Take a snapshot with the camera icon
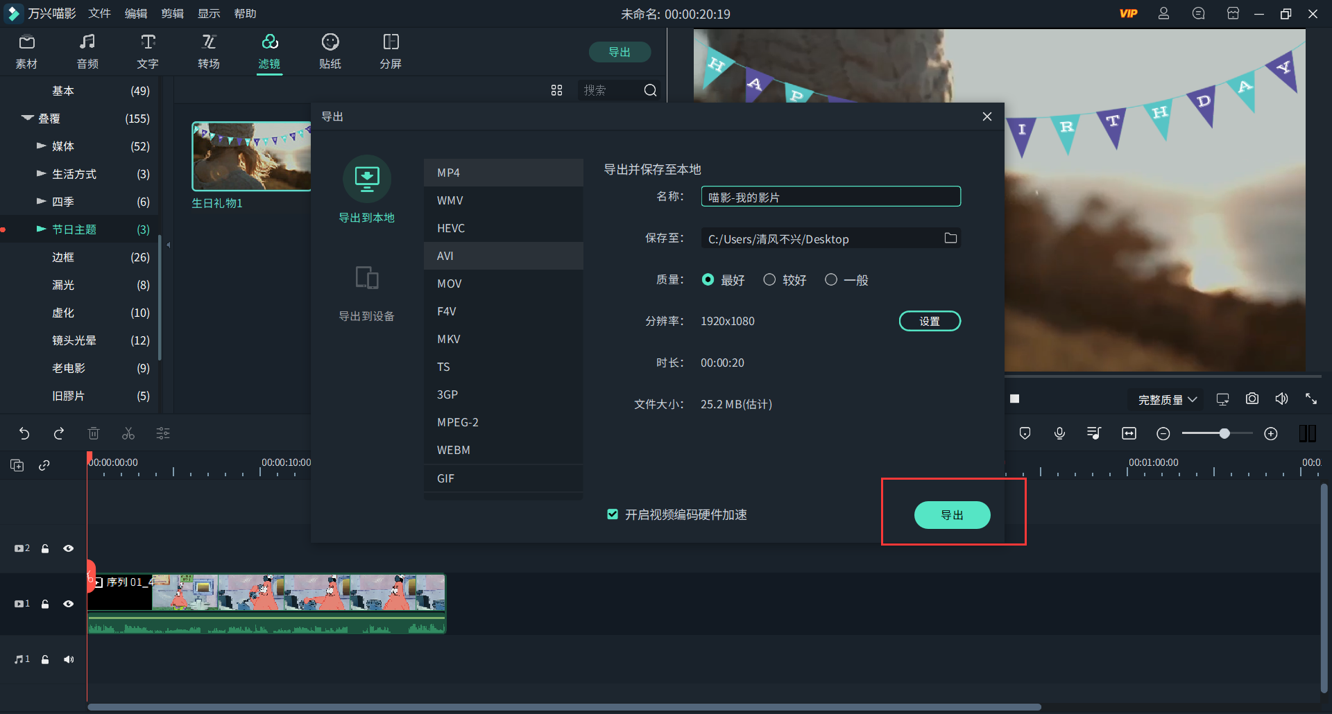The height and width of the screenshot is (714, 1332). click(x=1252, y=399)
